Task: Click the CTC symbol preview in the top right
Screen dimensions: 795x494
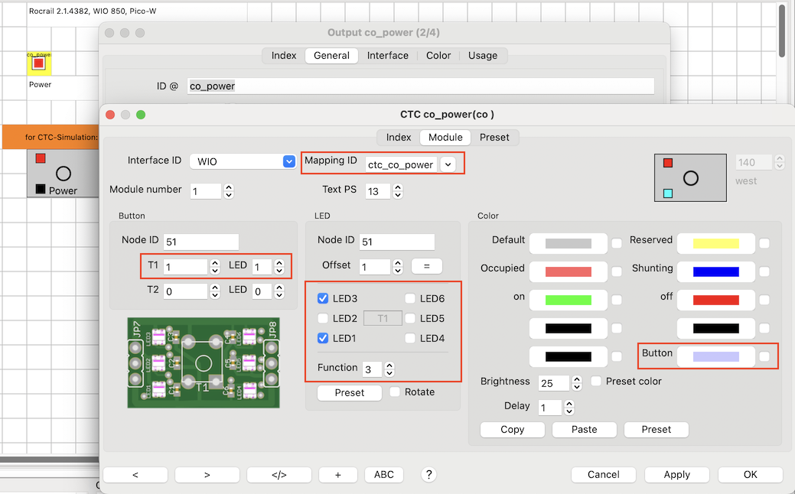Action: (689, 177)
